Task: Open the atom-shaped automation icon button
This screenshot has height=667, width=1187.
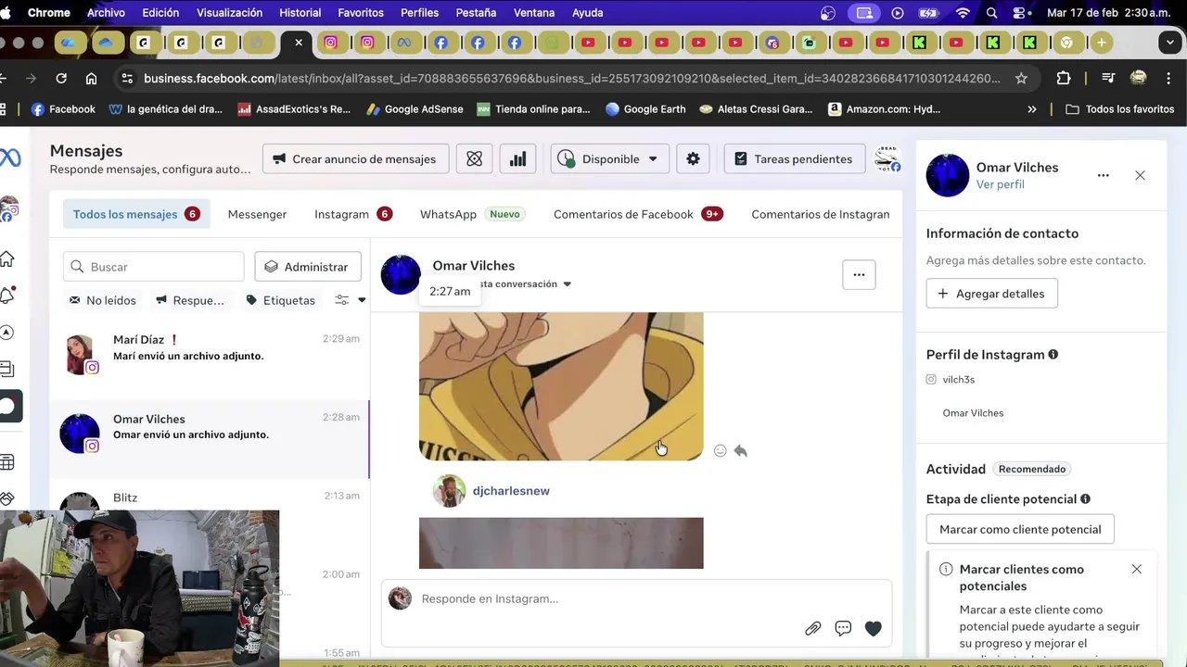Action: [x=474, y=158]
